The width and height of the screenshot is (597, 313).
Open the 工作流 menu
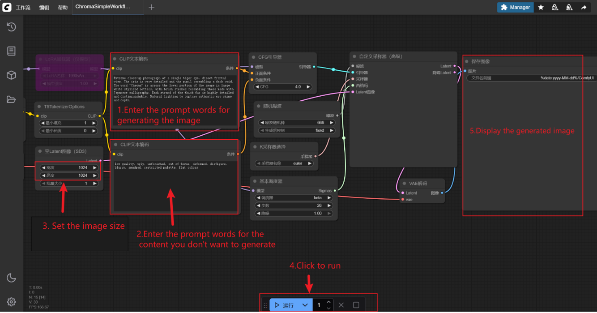point(23,8)
